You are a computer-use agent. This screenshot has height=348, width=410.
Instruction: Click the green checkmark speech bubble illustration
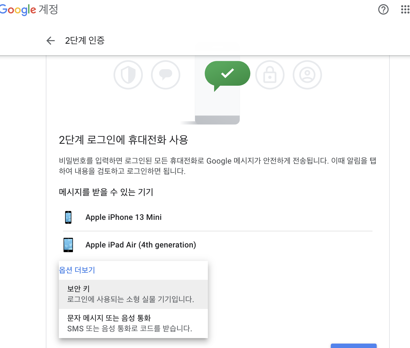(227, 76)
